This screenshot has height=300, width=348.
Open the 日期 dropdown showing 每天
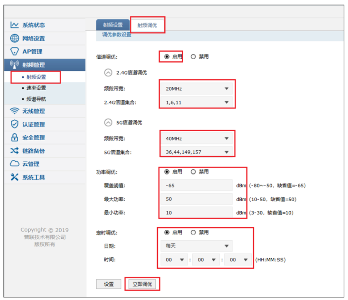196,246
